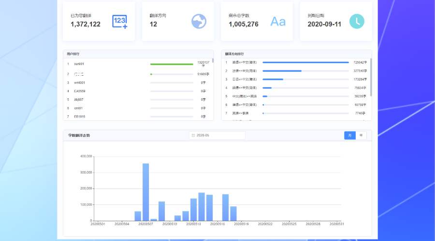
Task: Click the calendar icon in the date field
Action: coord(193,135)
